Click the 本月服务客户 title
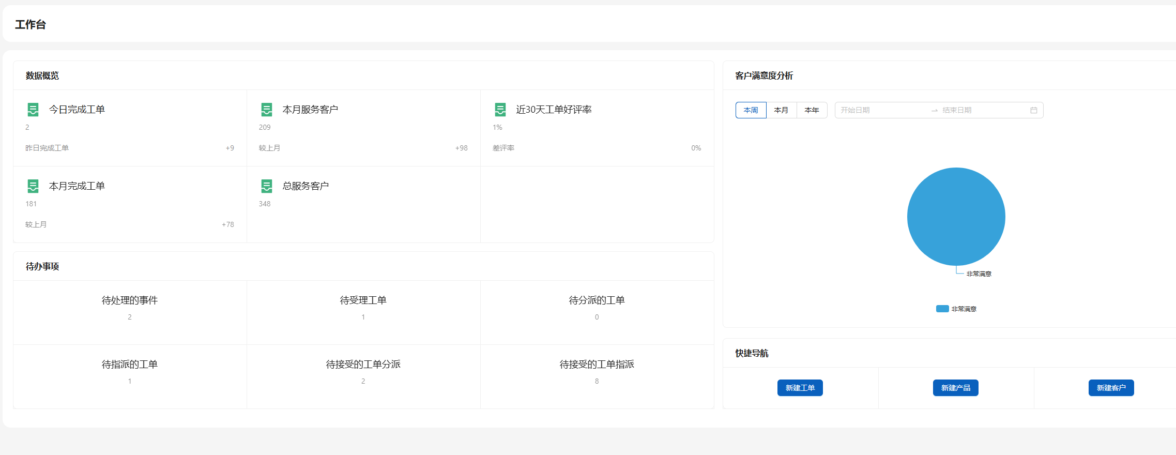Image resolution: width=1176 pixels, height=455 pixels. click(x=310, y=110)
